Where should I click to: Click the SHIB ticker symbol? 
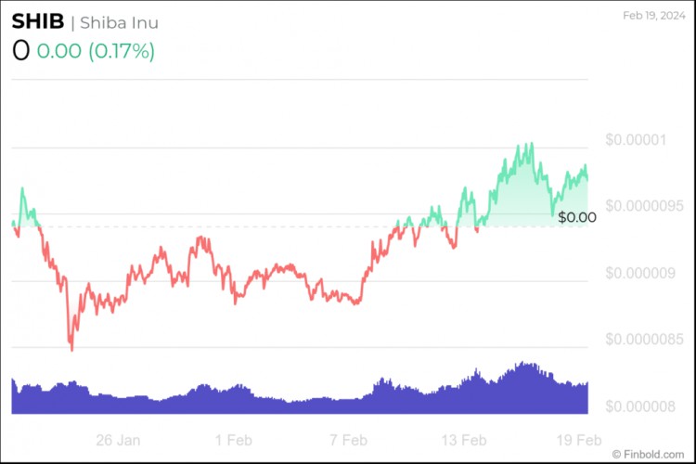click(x=38, y=21)
